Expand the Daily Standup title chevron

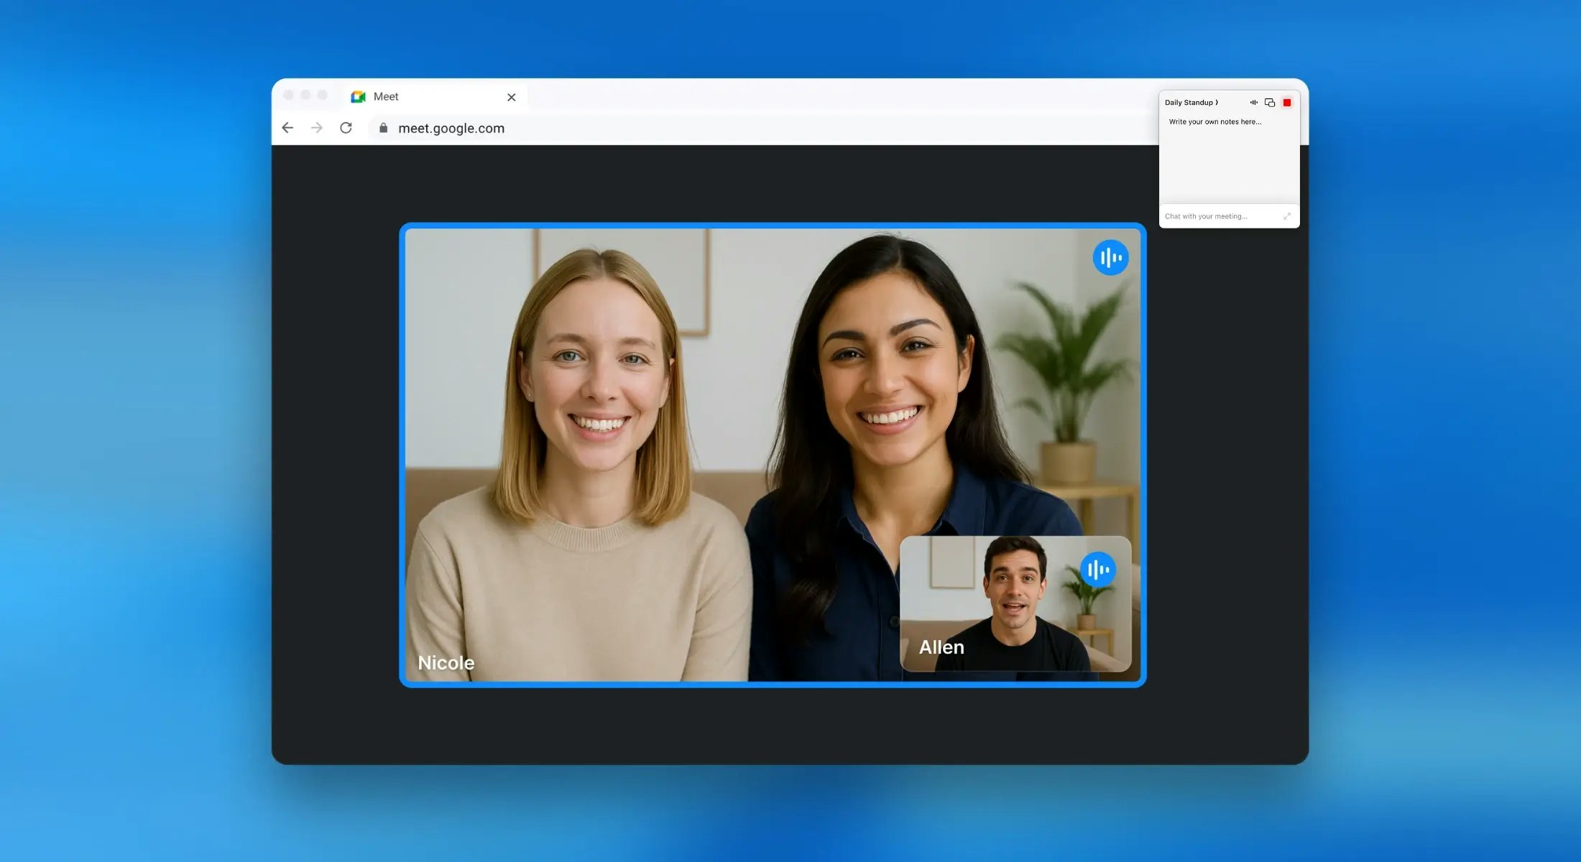coord(1217,103)
